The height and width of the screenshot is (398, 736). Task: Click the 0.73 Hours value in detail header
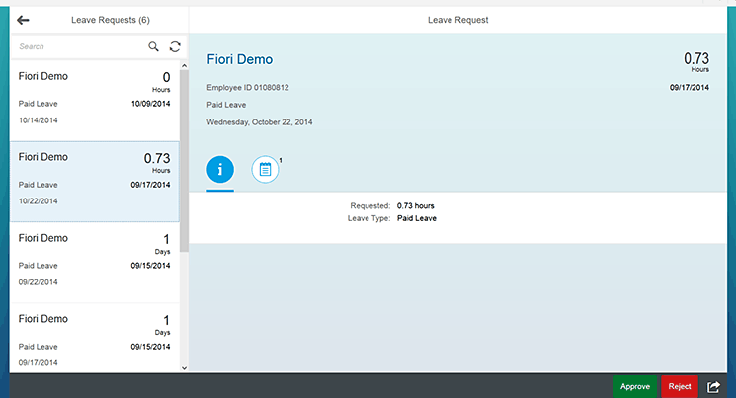click(x=696, y=62)
